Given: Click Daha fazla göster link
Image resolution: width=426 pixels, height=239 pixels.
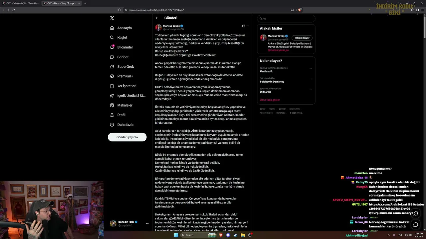Looking at the screenshot, I should (270, 100).
